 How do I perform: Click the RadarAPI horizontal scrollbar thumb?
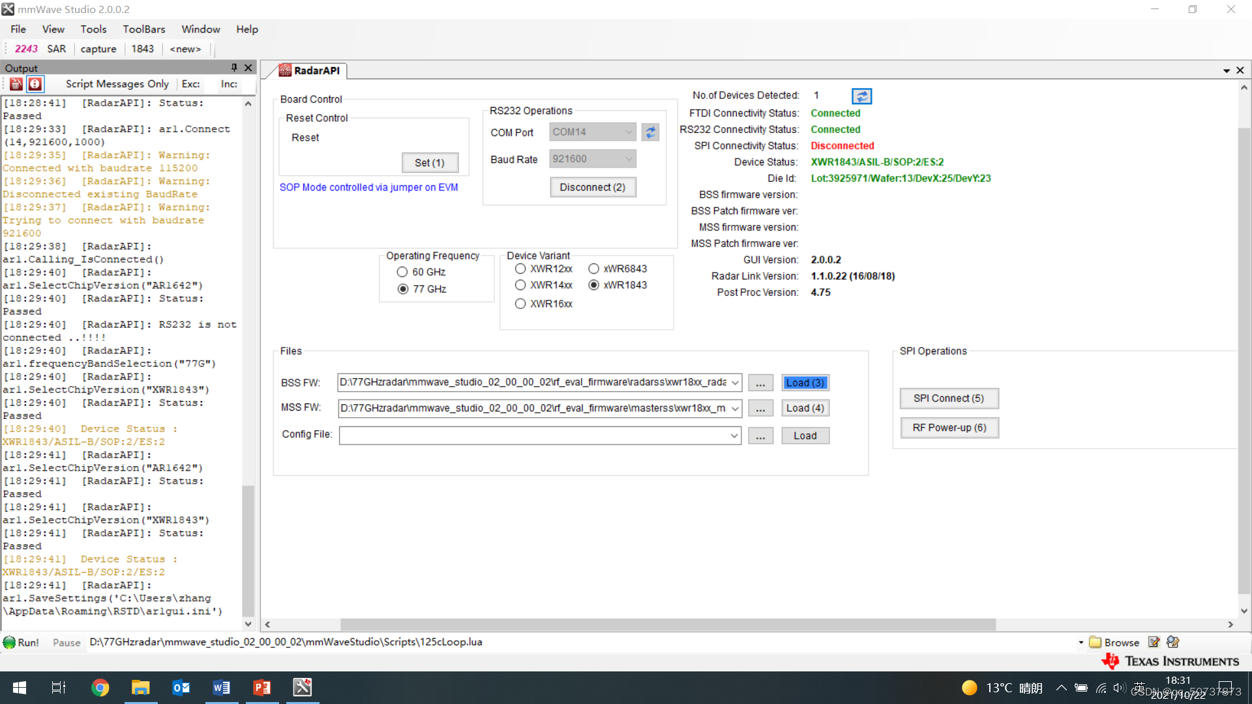[x=668, y=624]
